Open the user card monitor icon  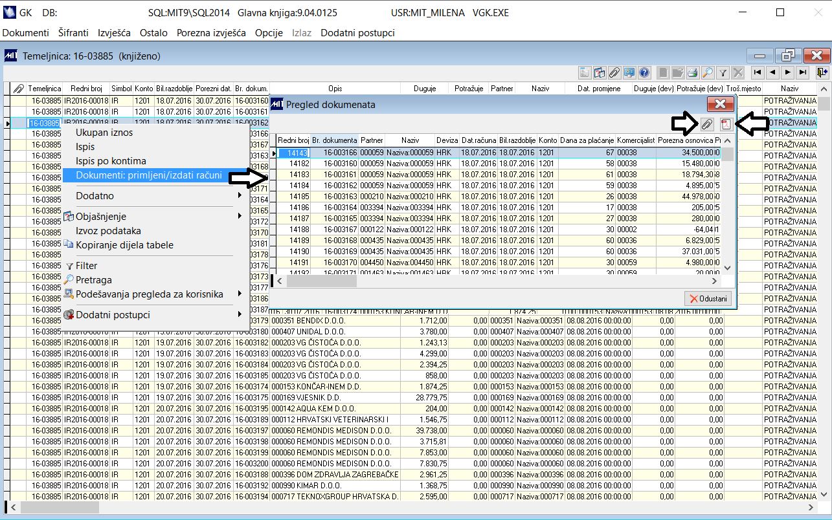[629, 72]
